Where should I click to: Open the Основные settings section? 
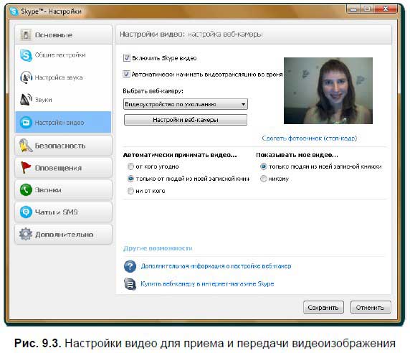pyautogui.click(x=63, y=34)
